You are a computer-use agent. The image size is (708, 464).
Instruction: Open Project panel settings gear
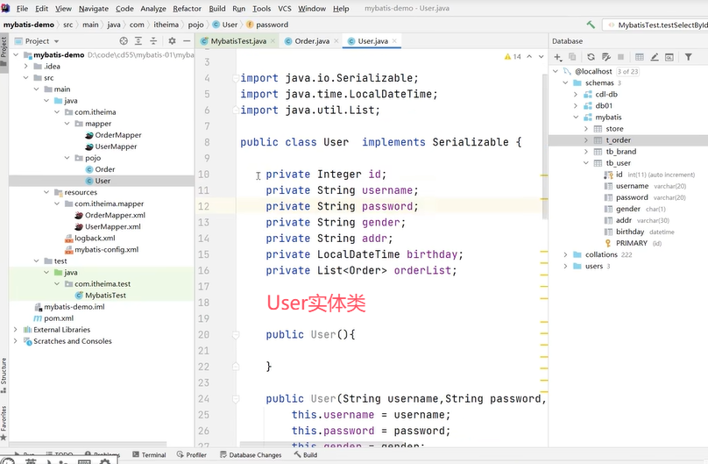pyautogui.click(x=172, y=41)
